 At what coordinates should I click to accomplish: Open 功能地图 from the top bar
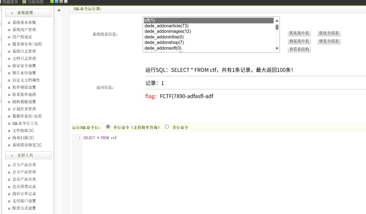tap(36, 2)
